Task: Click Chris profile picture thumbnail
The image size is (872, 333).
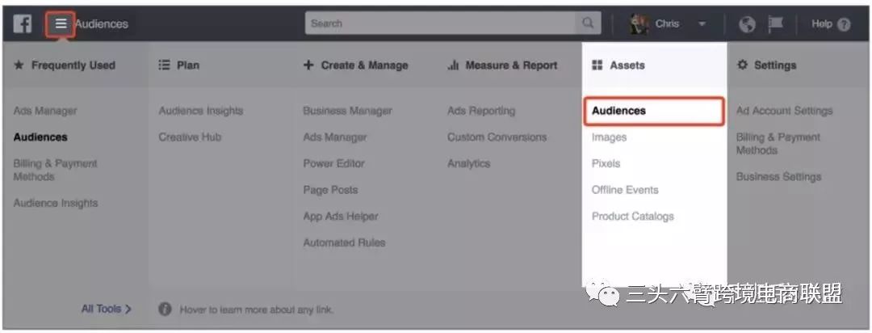Action: tap(639, 24)
